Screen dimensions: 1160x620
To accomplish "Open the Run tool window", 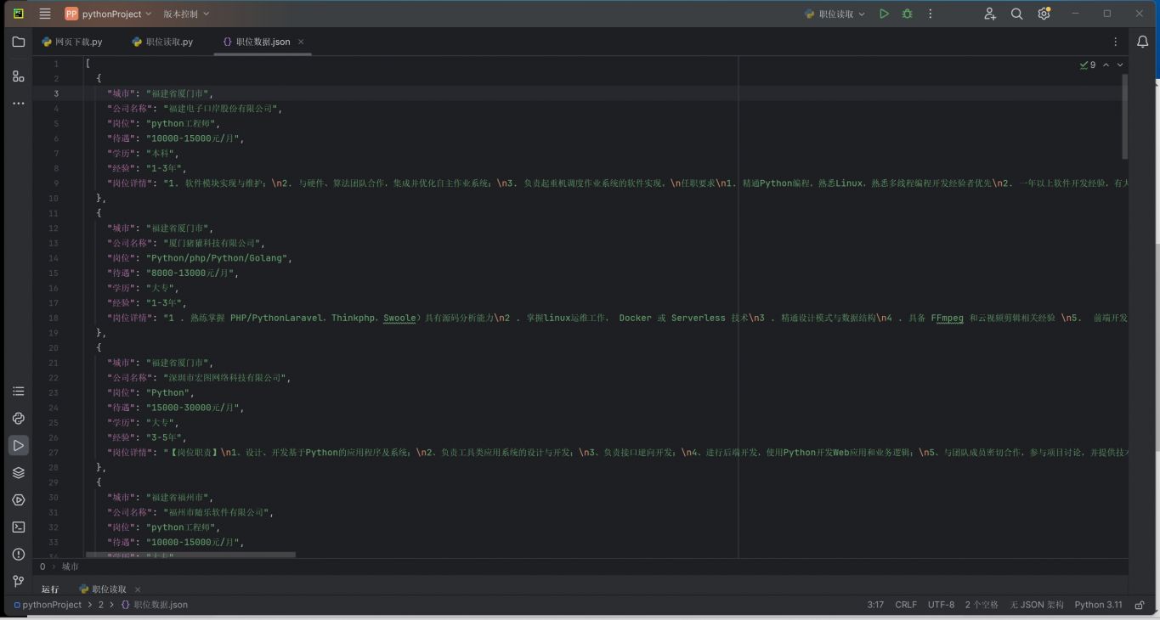I will tap(18, 445).
